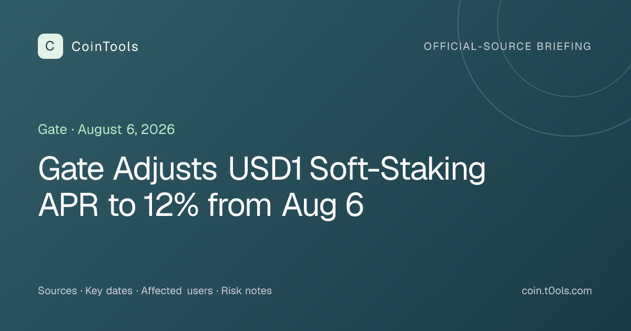Select the CoinTools brand name text
Screen dimensions: 631x331
105,47
